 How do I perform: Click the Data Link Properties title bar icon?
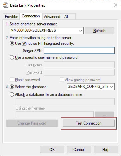pos(5,5)
